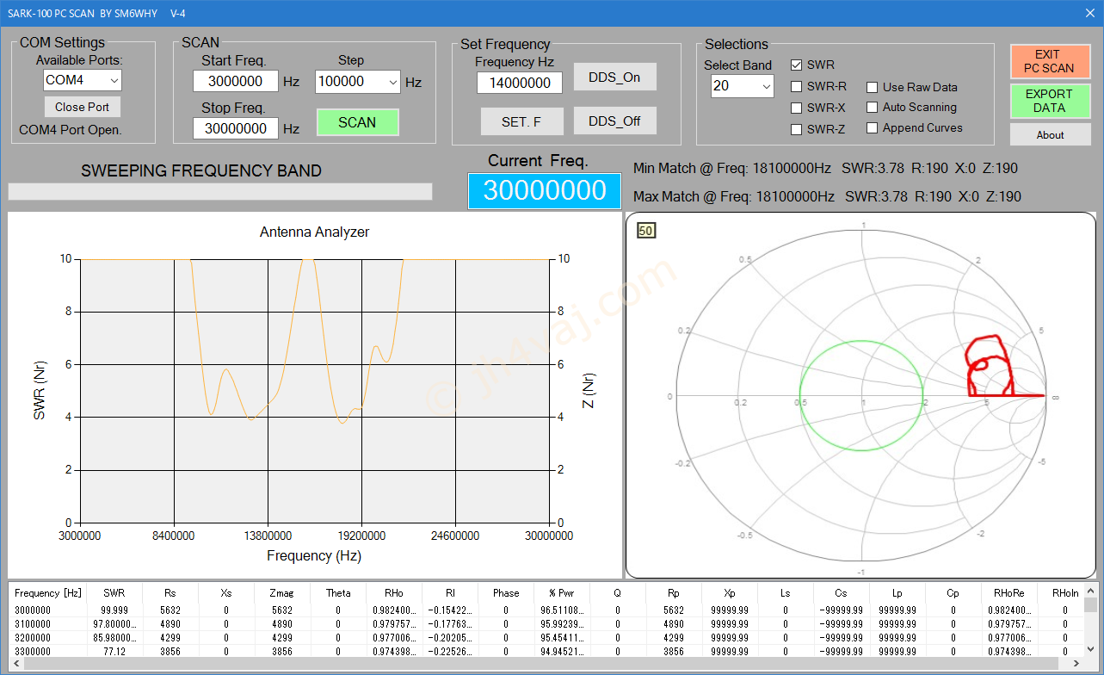Turn off the DDS with DDS_Off

(614, 121)
